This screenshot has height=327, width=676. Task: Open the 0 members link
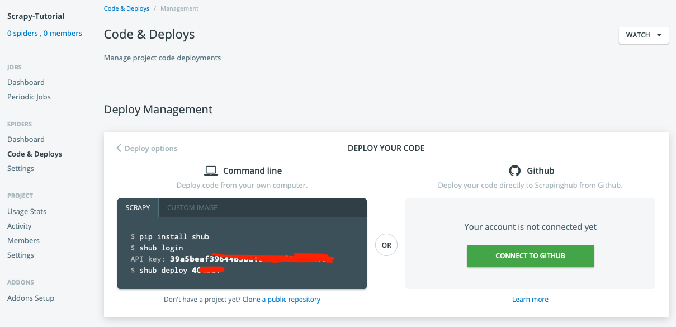click(63, 34)
